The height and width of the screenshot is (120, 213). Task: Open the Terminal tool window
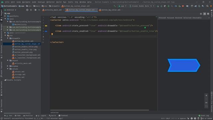63,116
